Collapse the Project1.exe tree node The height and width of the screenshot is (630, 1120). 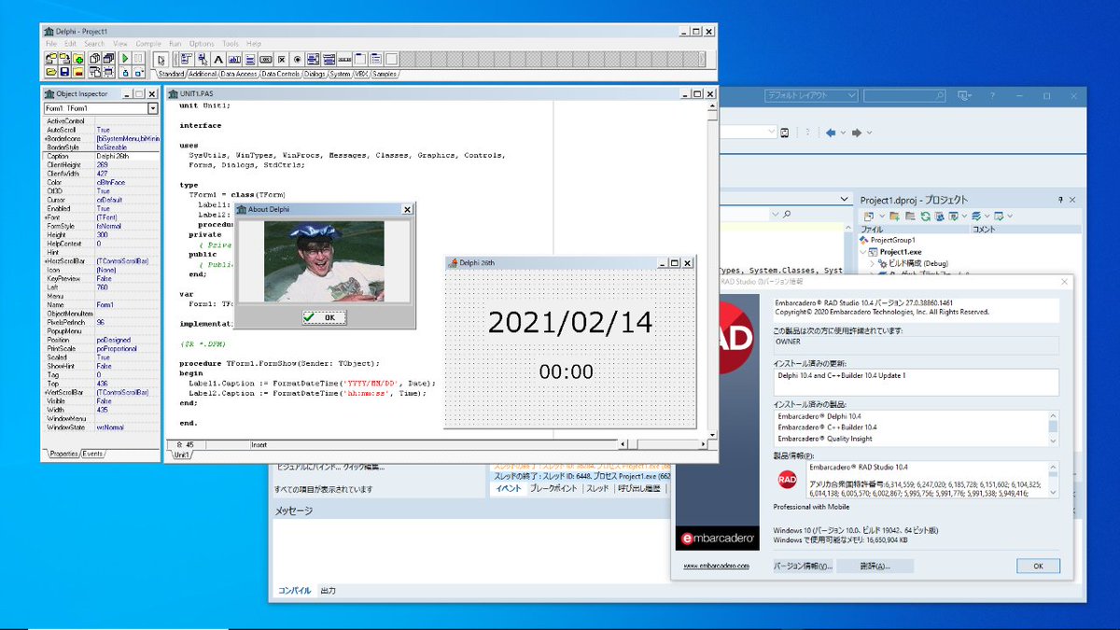[x=863, y=252]
